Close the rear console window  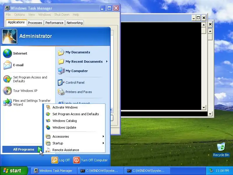point(210,24)
